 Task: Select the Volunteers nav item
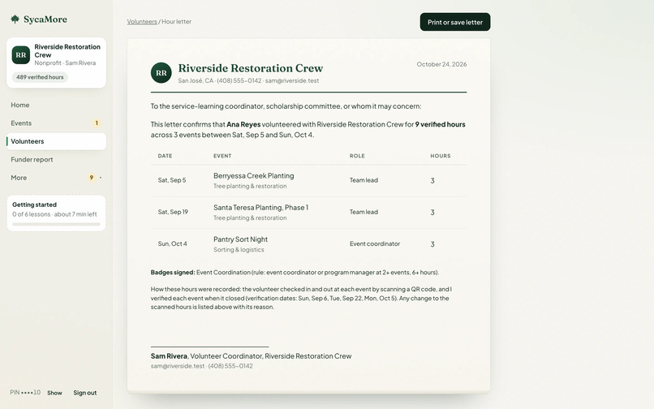[x=56, y=141]
